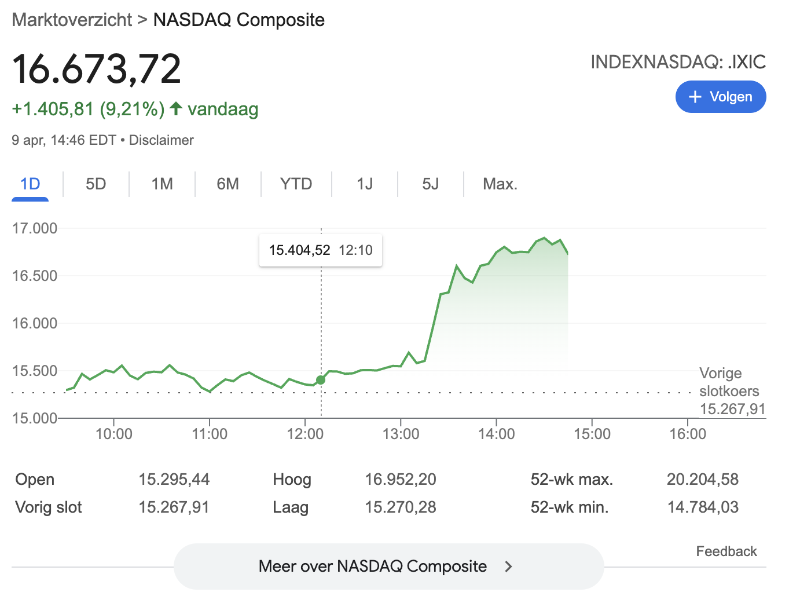Click the 13:00 label on time axis
This screenshot has width=800, height=592.
click(401, 434)
